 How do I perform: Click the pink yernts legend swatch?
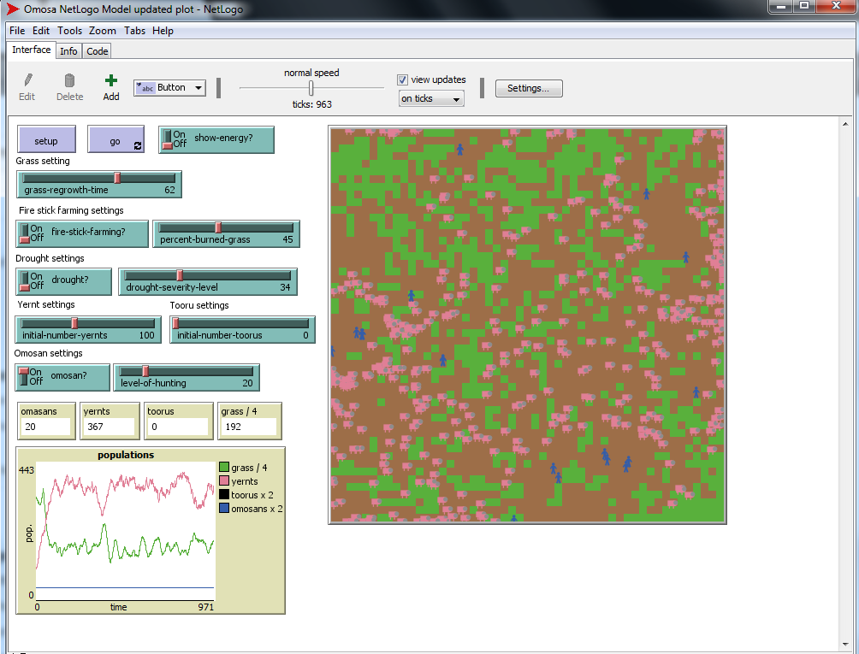point(223,481)
